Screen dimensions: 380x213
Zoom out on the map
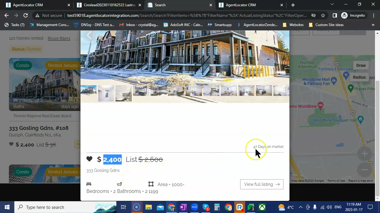tap(365, 170)
